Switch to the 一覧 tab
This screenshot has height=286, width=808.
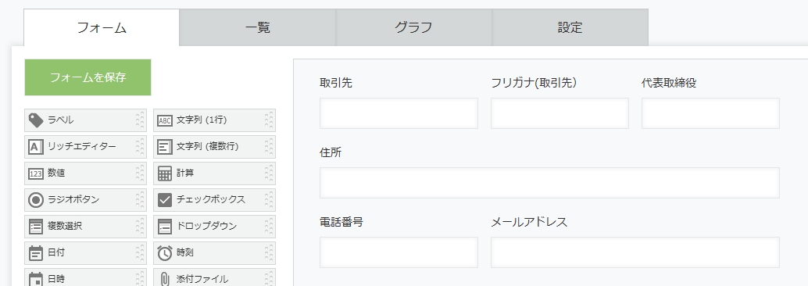[258, 28]
